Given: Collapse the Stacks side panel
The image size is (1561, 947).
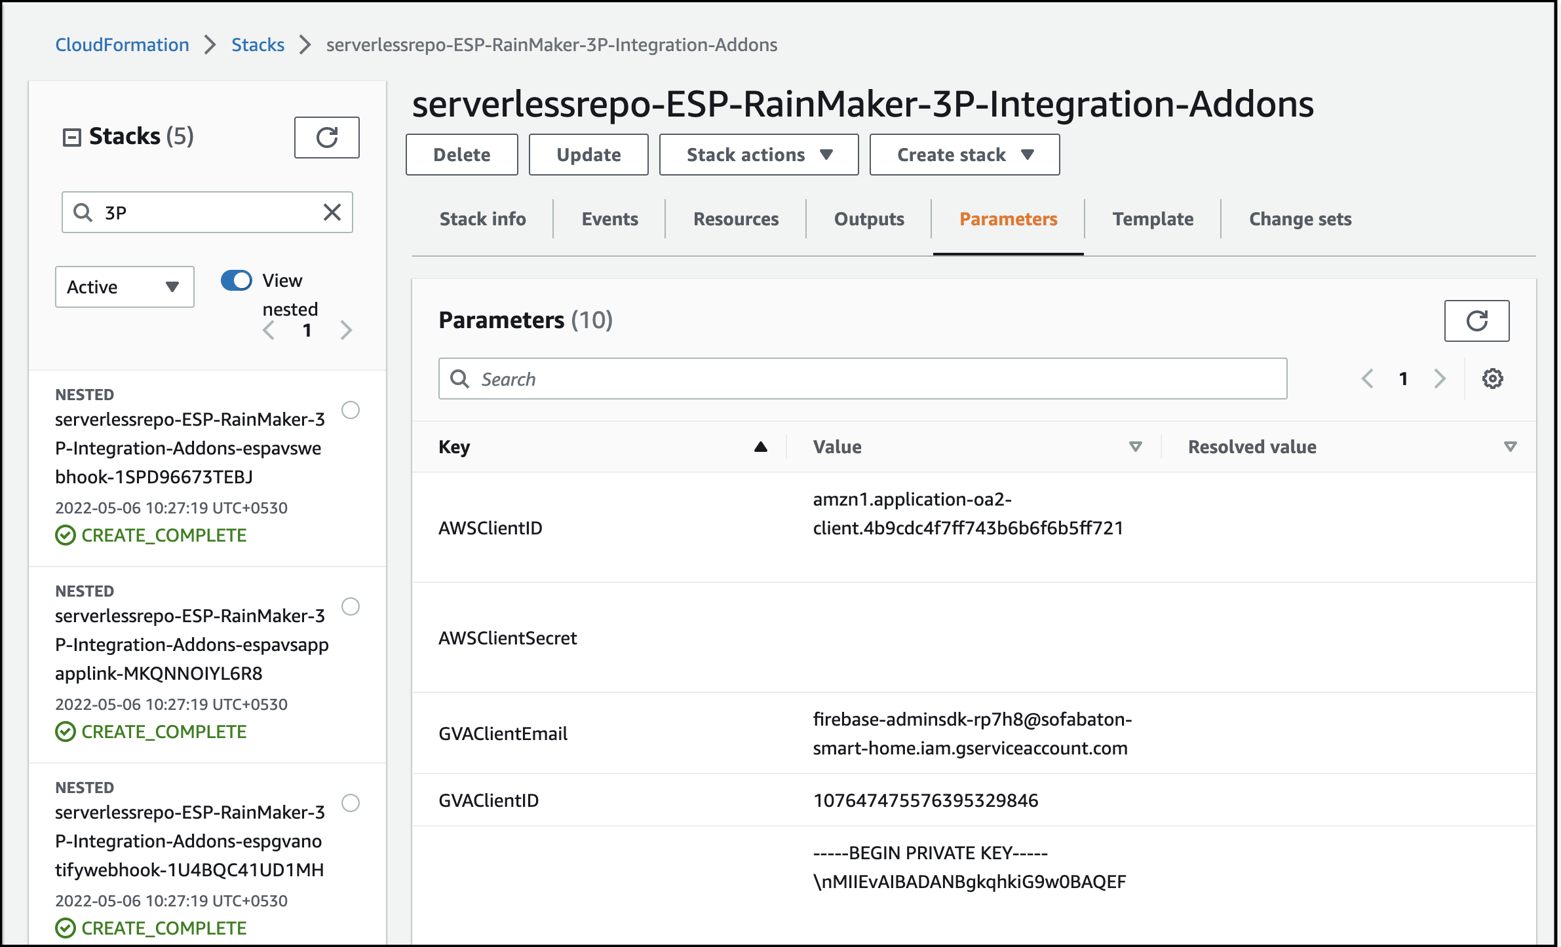Looking at the screenshot, I should (71, 137).
